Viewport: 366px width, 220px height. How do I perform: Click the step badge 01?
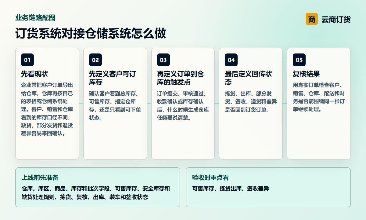tap(27, 60)
